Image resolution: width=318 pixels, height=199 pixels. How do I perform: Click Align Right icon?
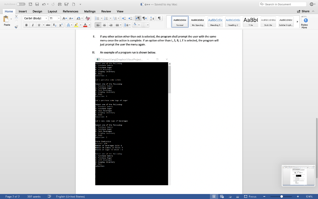[x=111, y=25]
